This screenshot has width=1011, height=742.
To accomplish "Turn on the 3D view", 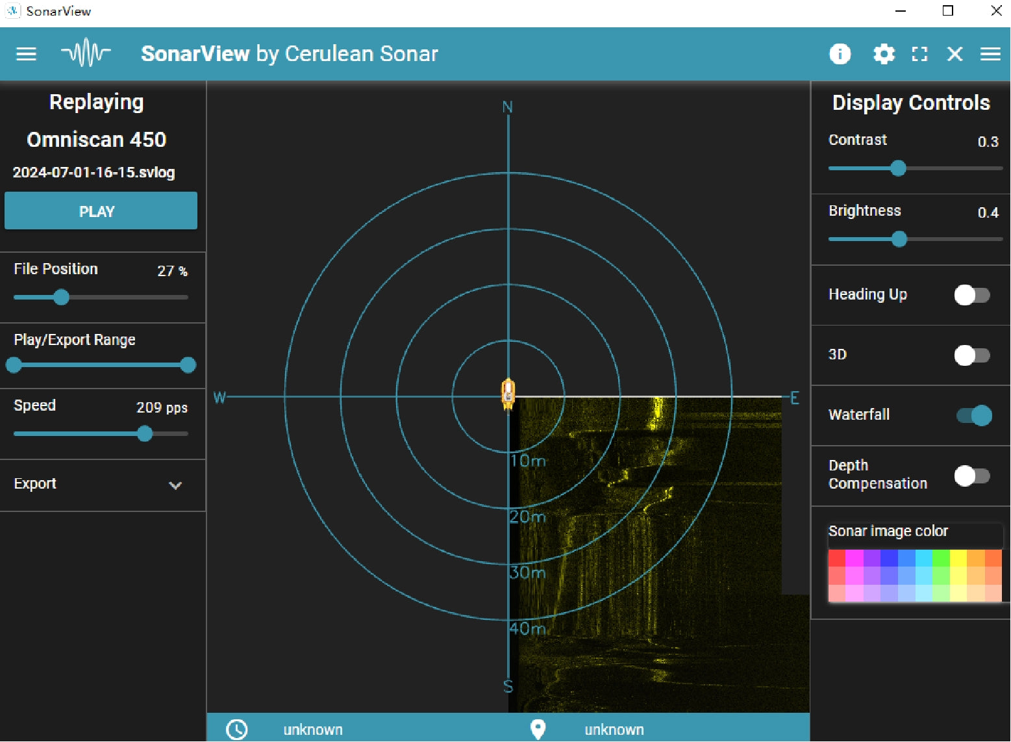I will (971, 355).
